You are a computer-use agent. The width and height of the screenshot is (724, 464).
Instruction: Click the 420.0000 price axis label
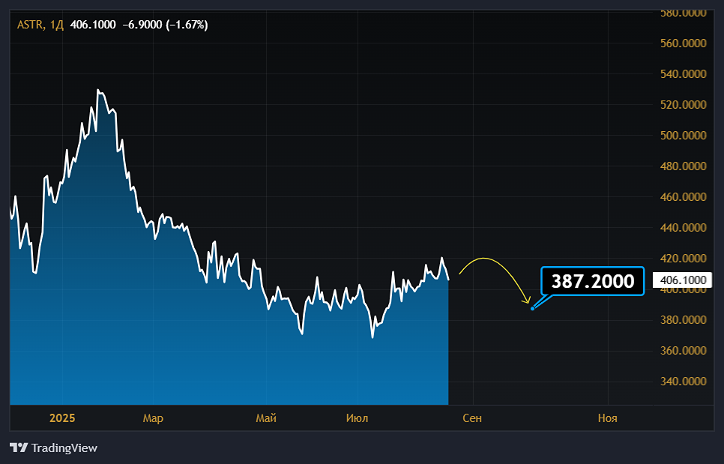pos(683,259)
